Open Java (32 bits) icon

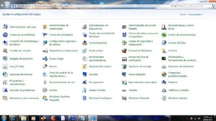(x=5, y=67)
